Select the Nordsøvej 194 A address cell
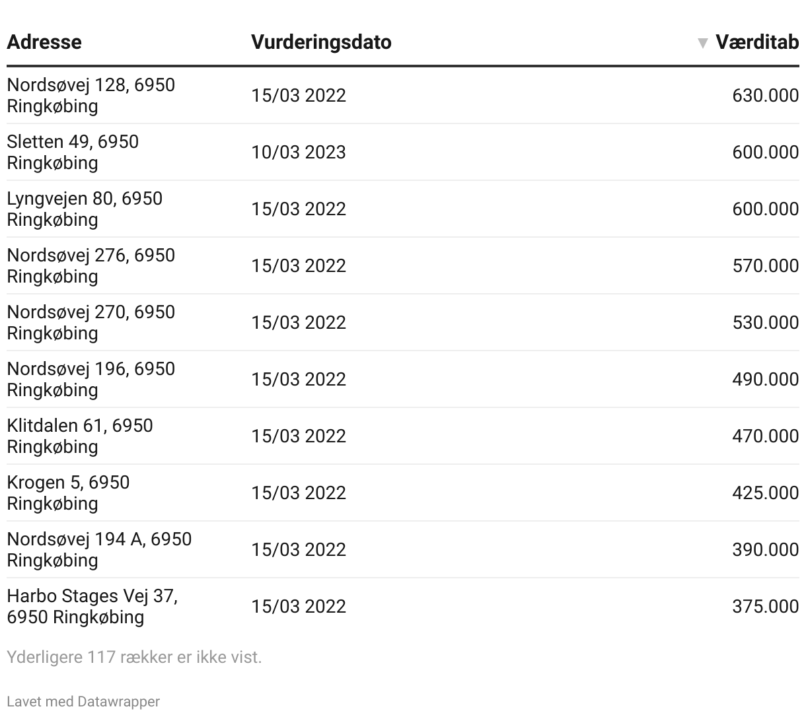The image size is (806, 717). tap(99, 549)
